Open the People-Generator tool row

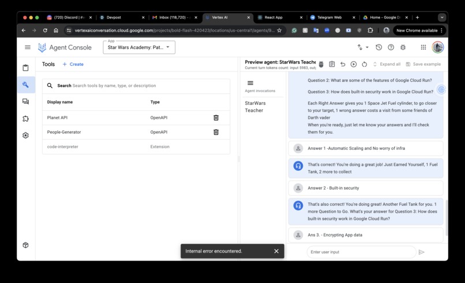coord(136,132)
